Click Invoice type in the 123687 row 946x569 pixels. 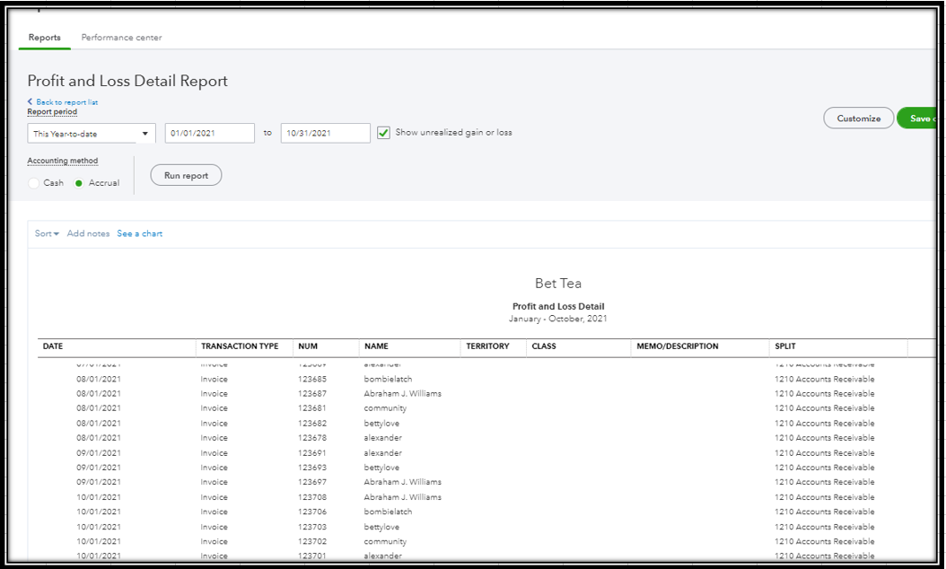pyautogui.click(x=215, y=393)
